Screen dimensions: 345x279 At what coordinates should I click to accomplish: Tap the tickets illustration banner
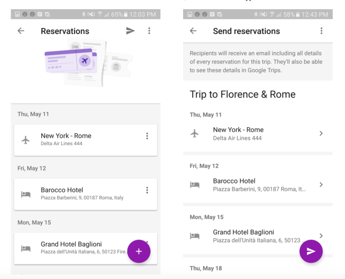[85, 63]
